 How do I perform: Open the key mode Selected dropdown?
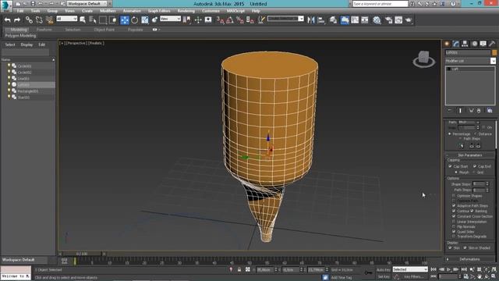pyautogui.click(x=410, y=269)
